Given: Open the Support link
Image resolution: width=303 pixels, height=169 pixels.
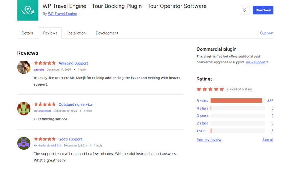Looking at the screenshot, I should tap(267, 33).
